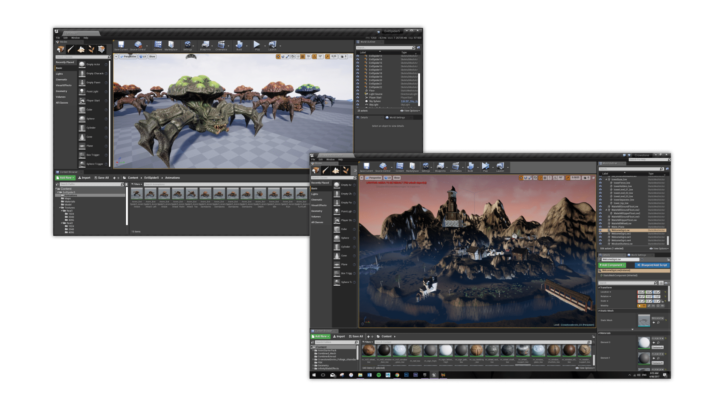Image resolution: width=724 pixels, height=407 pixels.
Task: Open Content icon in Crowstone toolbar
Action: pyautogui.click(x=400, y=167)
